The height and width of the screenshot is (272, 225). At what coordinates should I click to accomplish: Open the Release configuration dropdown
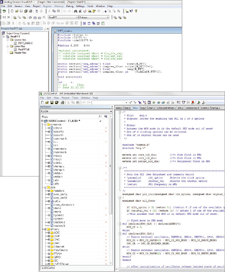pos(108,17)
